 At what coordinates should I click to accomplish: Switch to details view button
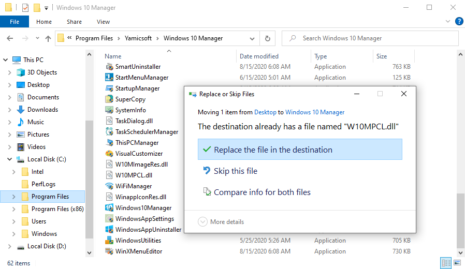click(446, 263)
